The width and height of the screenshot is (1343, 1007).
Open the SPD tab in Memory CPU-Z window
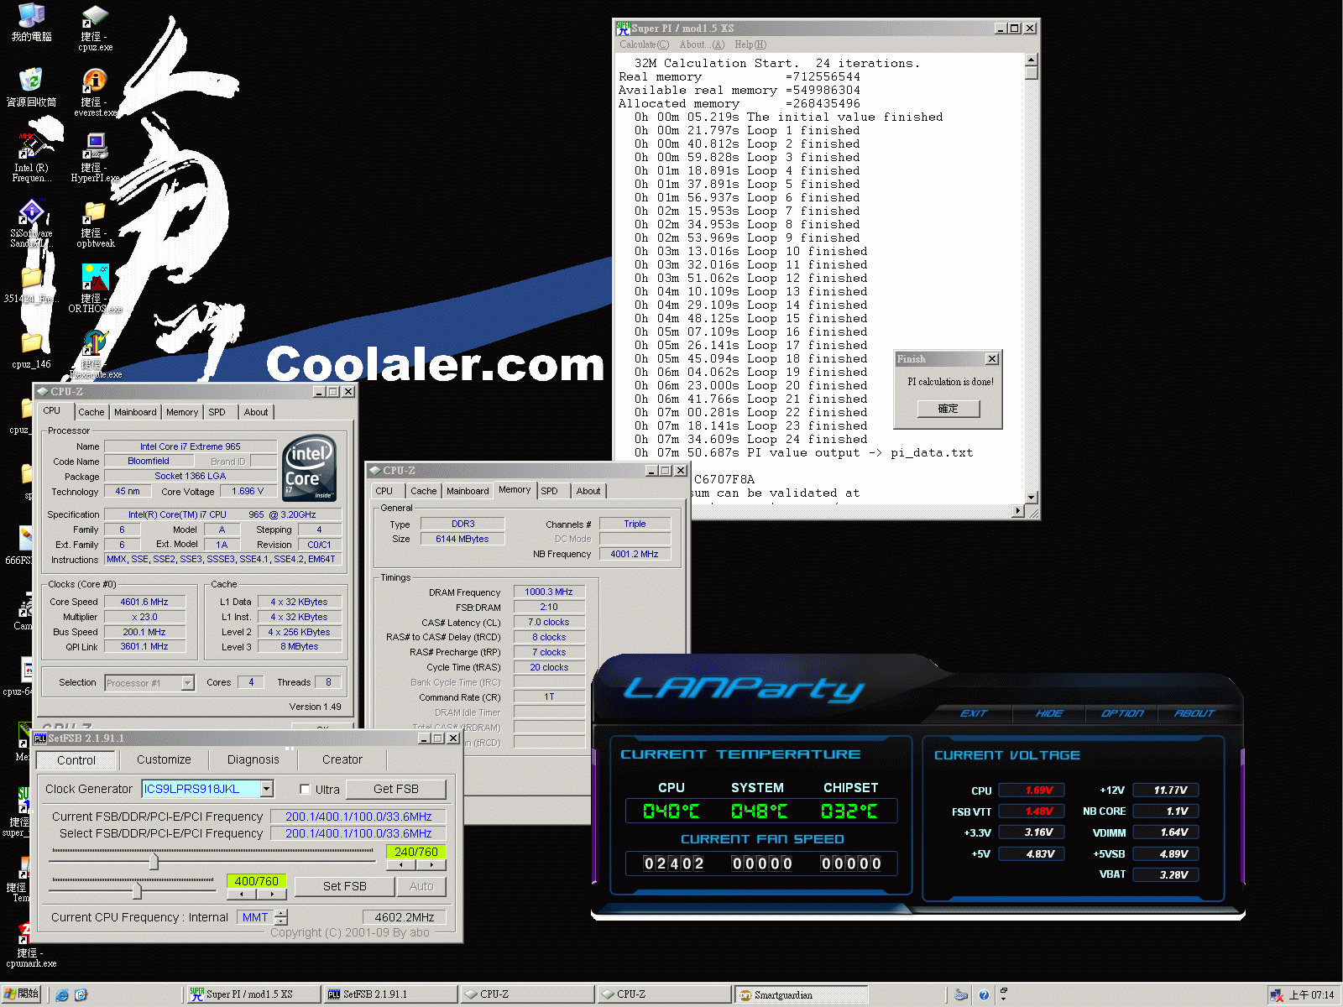pos(549,491)
